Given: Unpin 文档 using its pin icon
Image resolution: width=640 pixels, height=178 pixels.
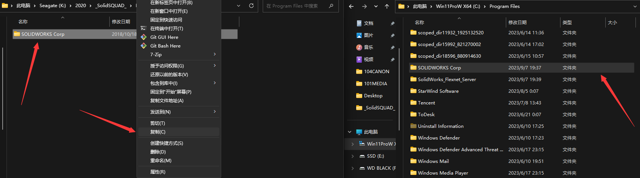Looking at the screenshot, I should 392,23.
